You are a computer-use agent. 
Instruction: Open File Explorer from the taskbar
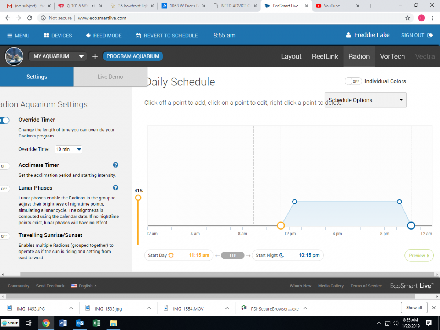113,323
